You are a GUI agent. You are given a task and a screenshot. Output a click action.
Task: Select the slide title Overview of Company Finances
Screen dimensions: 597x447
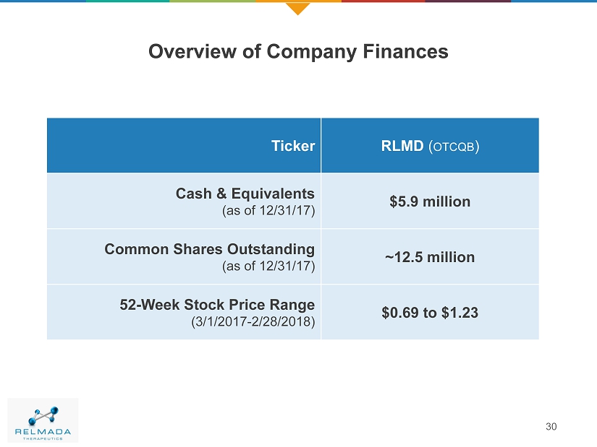click(298, 52)
